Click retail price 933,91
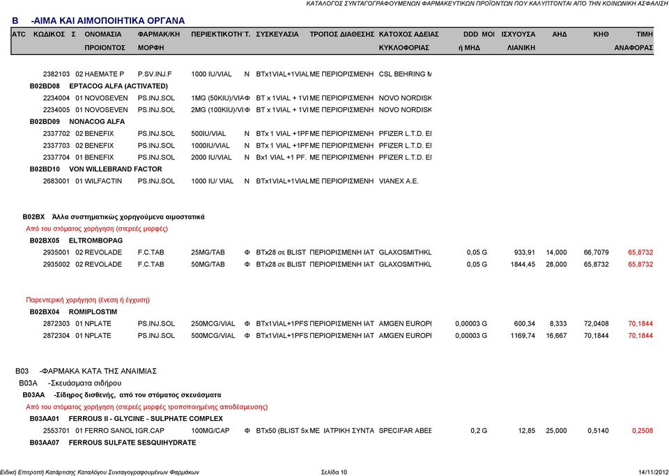Viewport: 669px width, 476px height. [x=524, y=252]
